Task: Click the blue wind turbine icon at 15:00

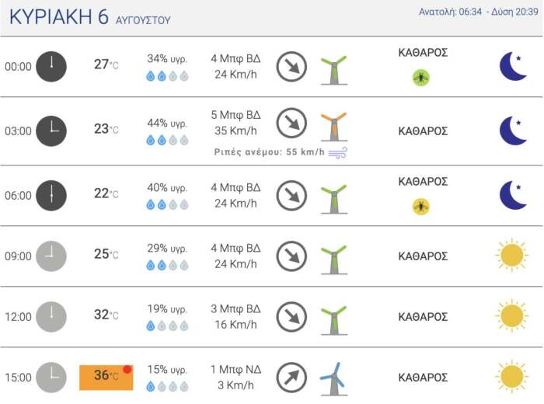Action: point(333,378)
